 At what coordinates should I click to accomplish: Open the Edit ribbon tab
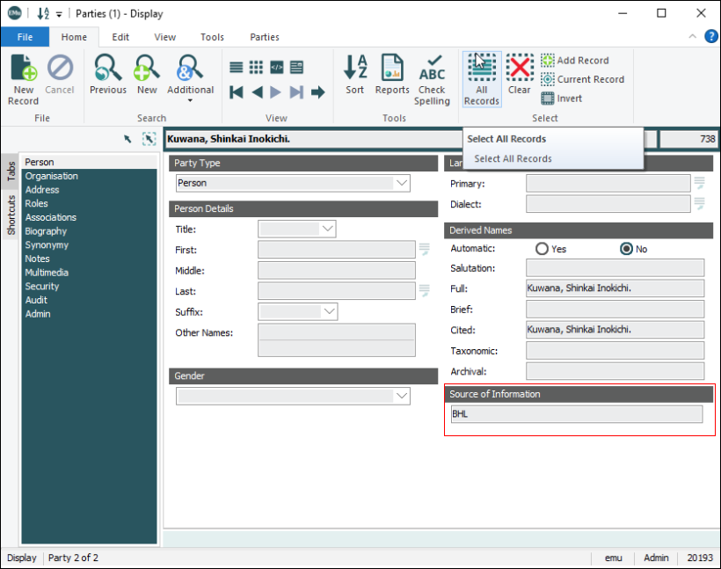tap(120, 37)
